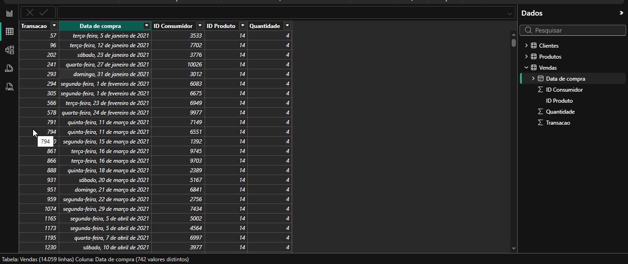Click the Produtos table icon
The height and width of the screenshot is (264, 628).
(534, 57)
